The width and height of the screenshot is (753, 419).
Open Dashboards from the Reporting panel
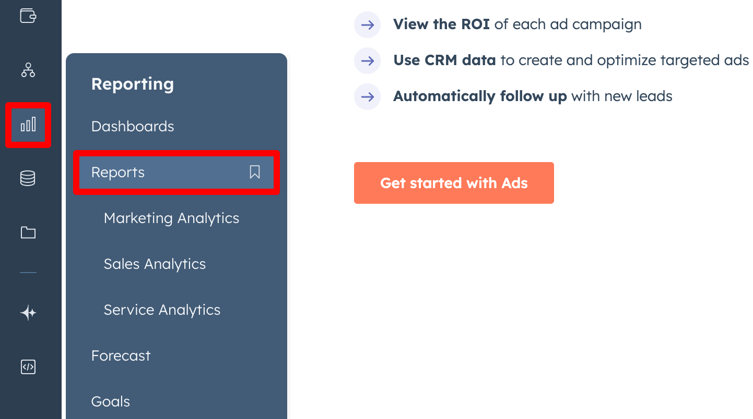point(132,126)
